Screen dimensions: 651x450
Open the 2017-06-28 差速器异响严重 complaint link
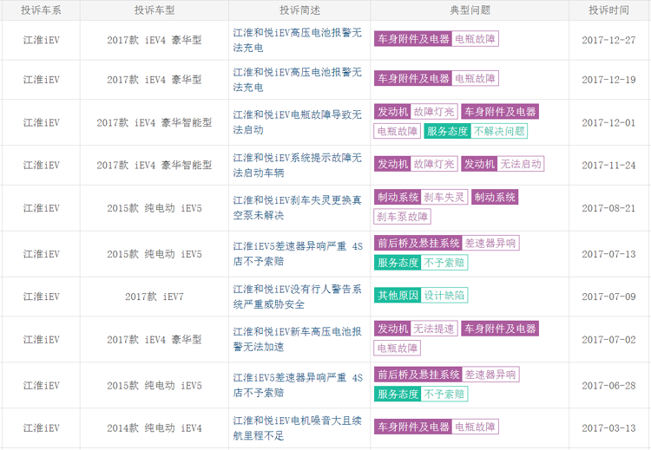[298, 385]
